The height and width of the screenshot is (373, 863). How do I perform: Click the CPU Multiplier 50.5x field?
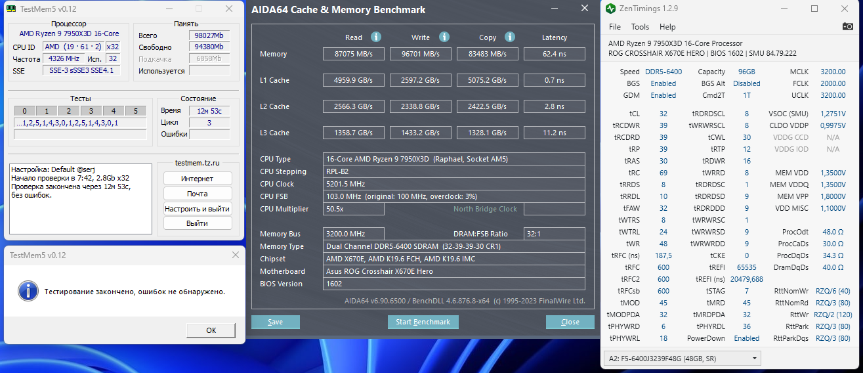point(354,209)
